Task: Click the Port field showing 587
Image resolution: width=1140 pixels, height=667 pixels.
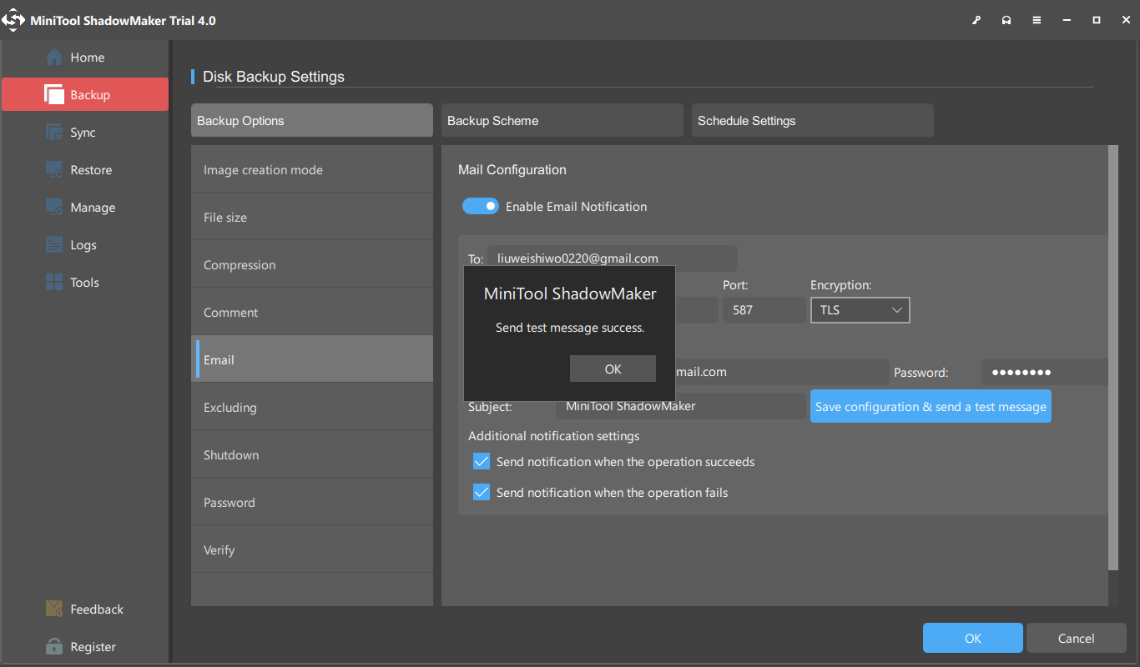Action: tap(764, 310)
